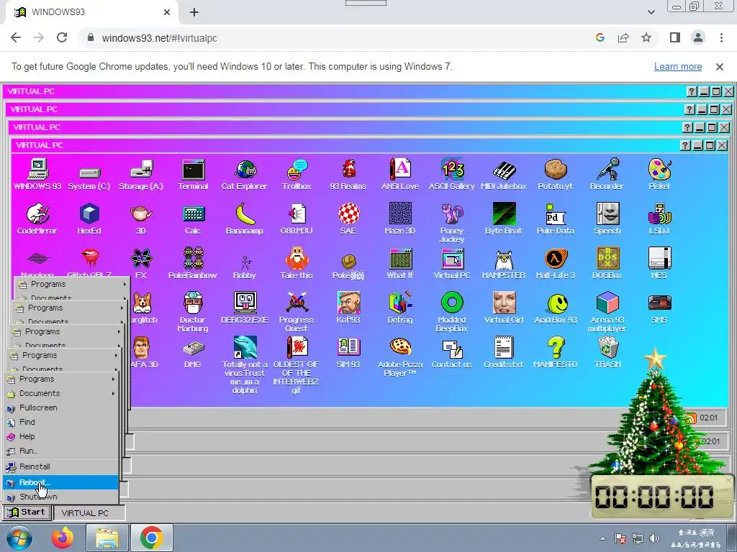The image size is (737, 552).
Task: Click the Learn more link
Action: pos(678,67)
